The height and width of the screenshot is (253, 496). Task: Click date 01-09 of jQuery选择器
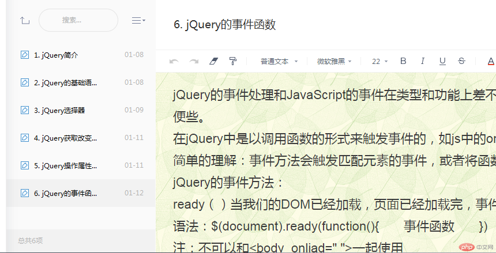(x=134, y=110)
